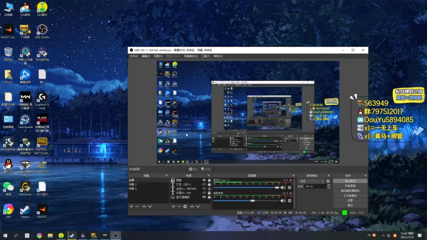Open transition properties gear next to 淡出
The image size is (427, 240).
point(328,181)
